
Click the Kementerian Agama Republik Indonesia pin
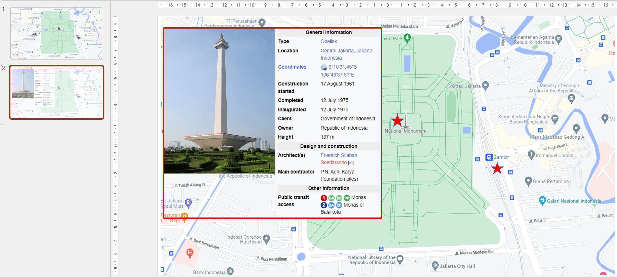[559, 39]
